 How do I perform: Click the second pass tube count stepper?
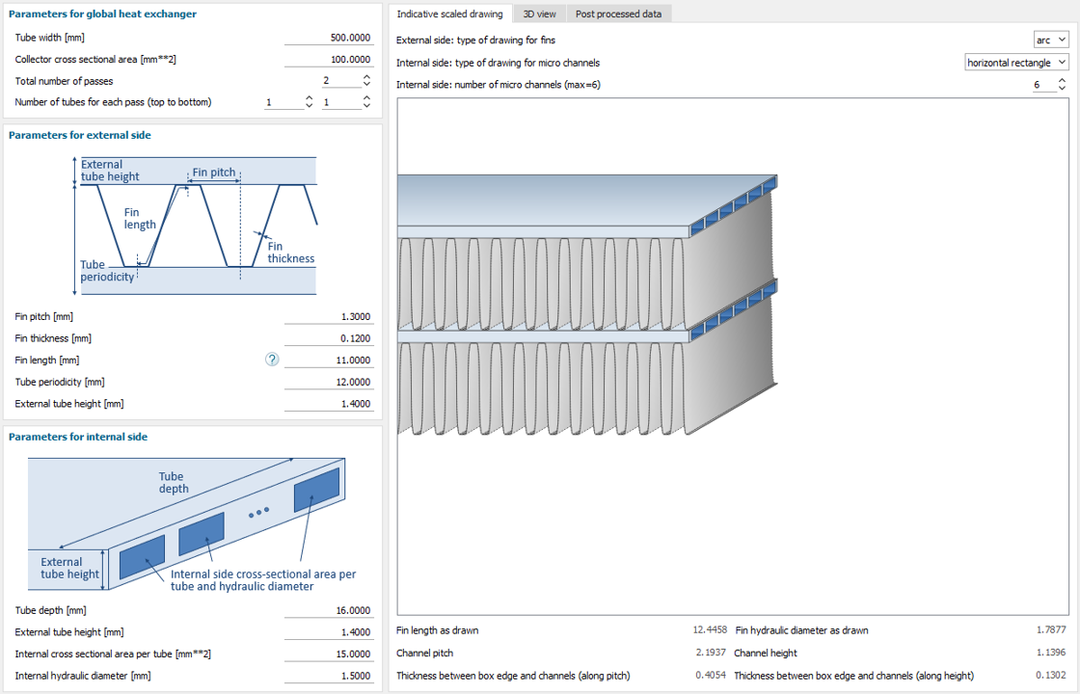pyautogui.click(x=347, y=102)
